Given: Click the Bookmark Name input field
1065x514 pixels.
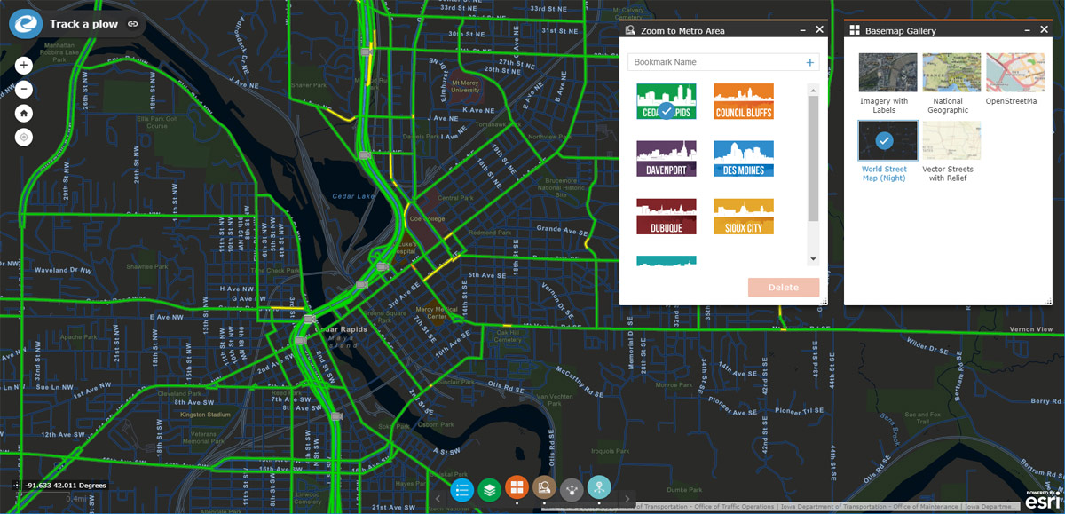Looking at the screenshot, I should (x=715, y=62).
